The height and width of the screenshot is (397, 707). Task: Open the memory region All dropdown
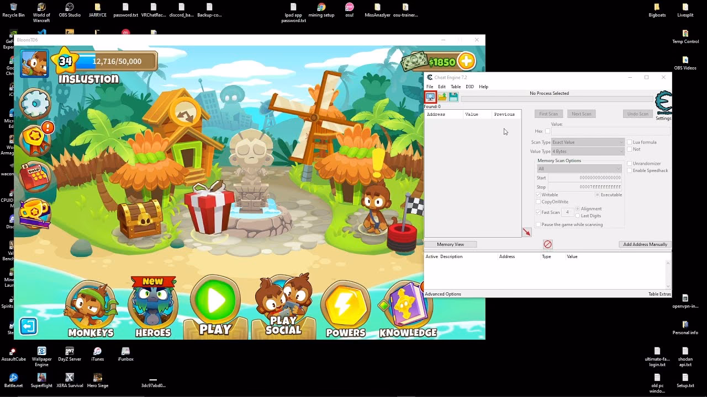click(579, 169)
